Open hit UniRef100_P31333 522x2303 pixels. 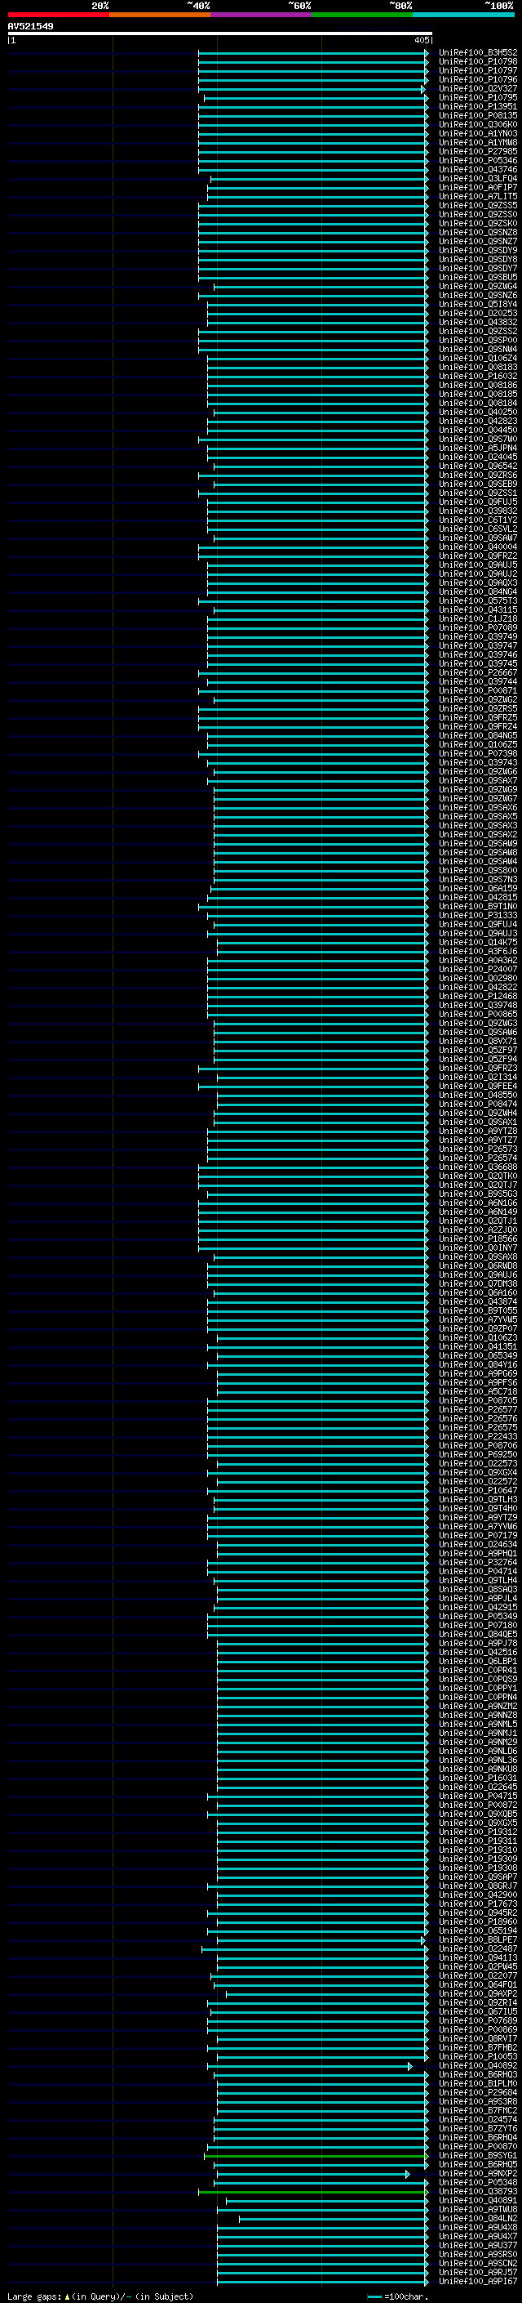pos(478,915)
